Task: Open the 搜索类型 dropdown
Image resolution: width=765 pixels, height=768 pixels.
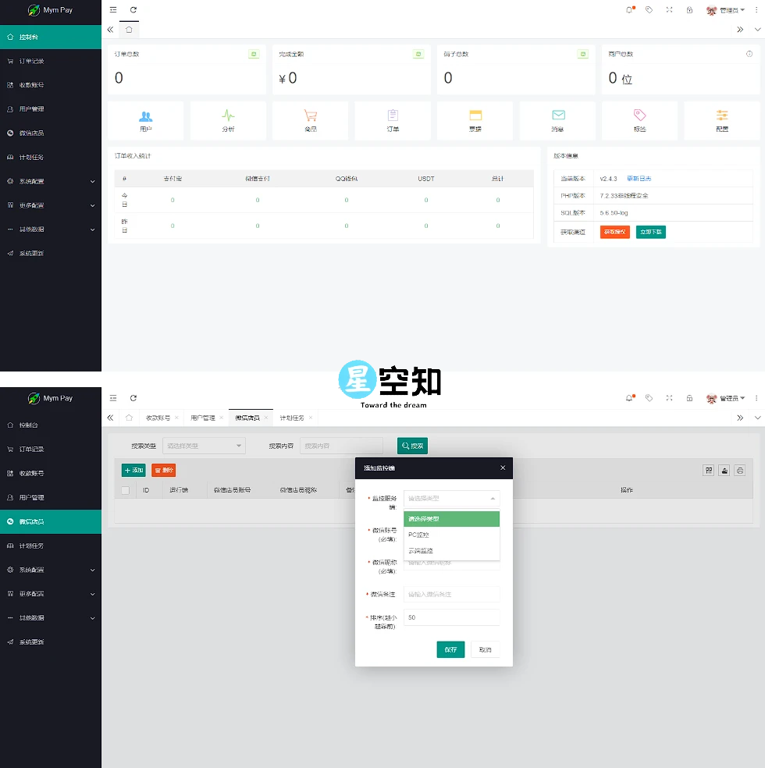Action: click(x=204, y=445)
